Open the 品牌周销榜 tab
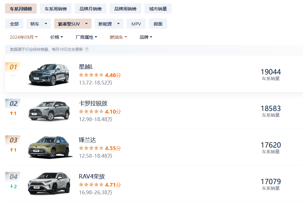The height and width of the screenshot is (204, 303). (125, 9)
